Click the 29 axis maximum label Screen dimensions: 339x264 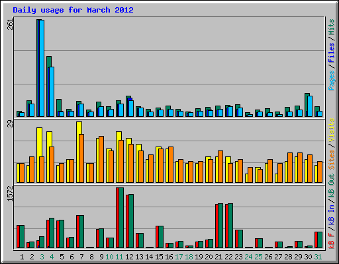tap(10, 123)
